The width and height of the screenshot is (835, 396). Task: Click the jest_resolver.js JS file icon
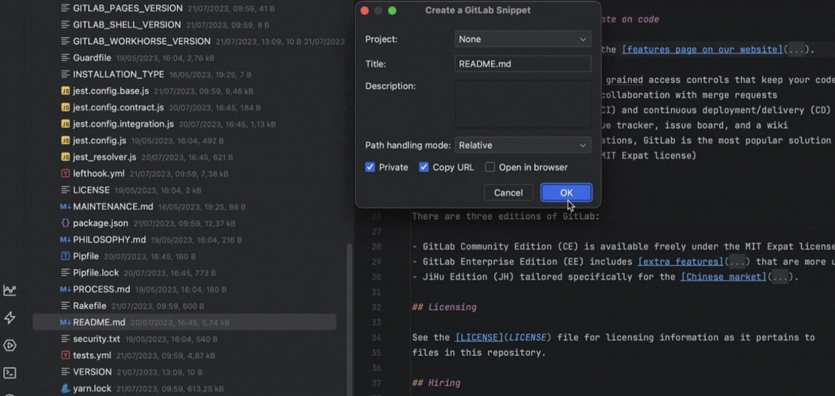[x=66, y=157]
